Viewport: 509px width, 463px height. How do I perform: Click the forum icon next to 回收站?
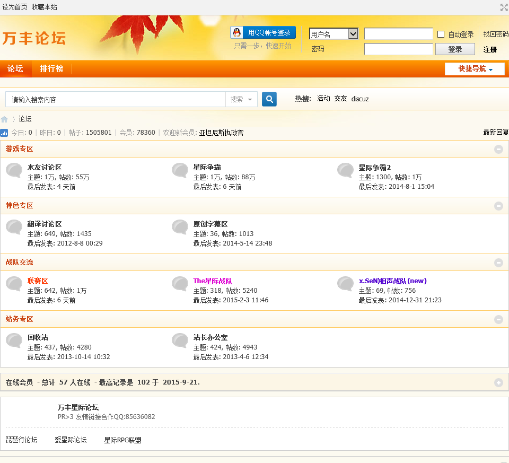14,340
